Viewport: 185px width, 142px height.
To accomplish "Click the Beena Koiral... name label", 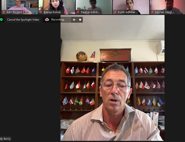I will 53,12.
